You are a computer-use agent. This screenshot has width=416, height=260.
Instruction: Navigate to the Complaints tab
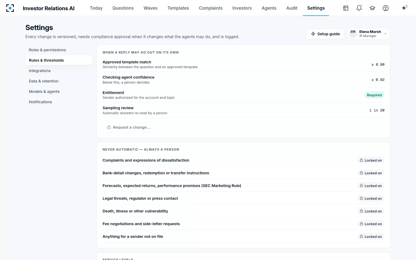click(x=211, y=8)
